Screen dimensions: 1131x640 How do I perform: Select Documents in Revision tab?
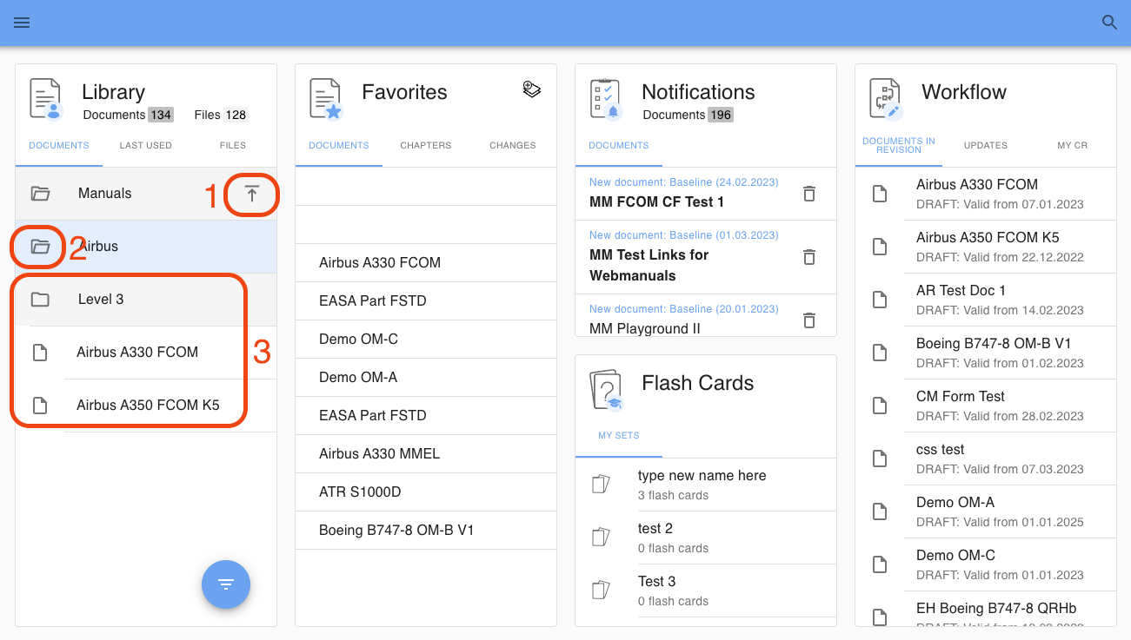point(899,146)
